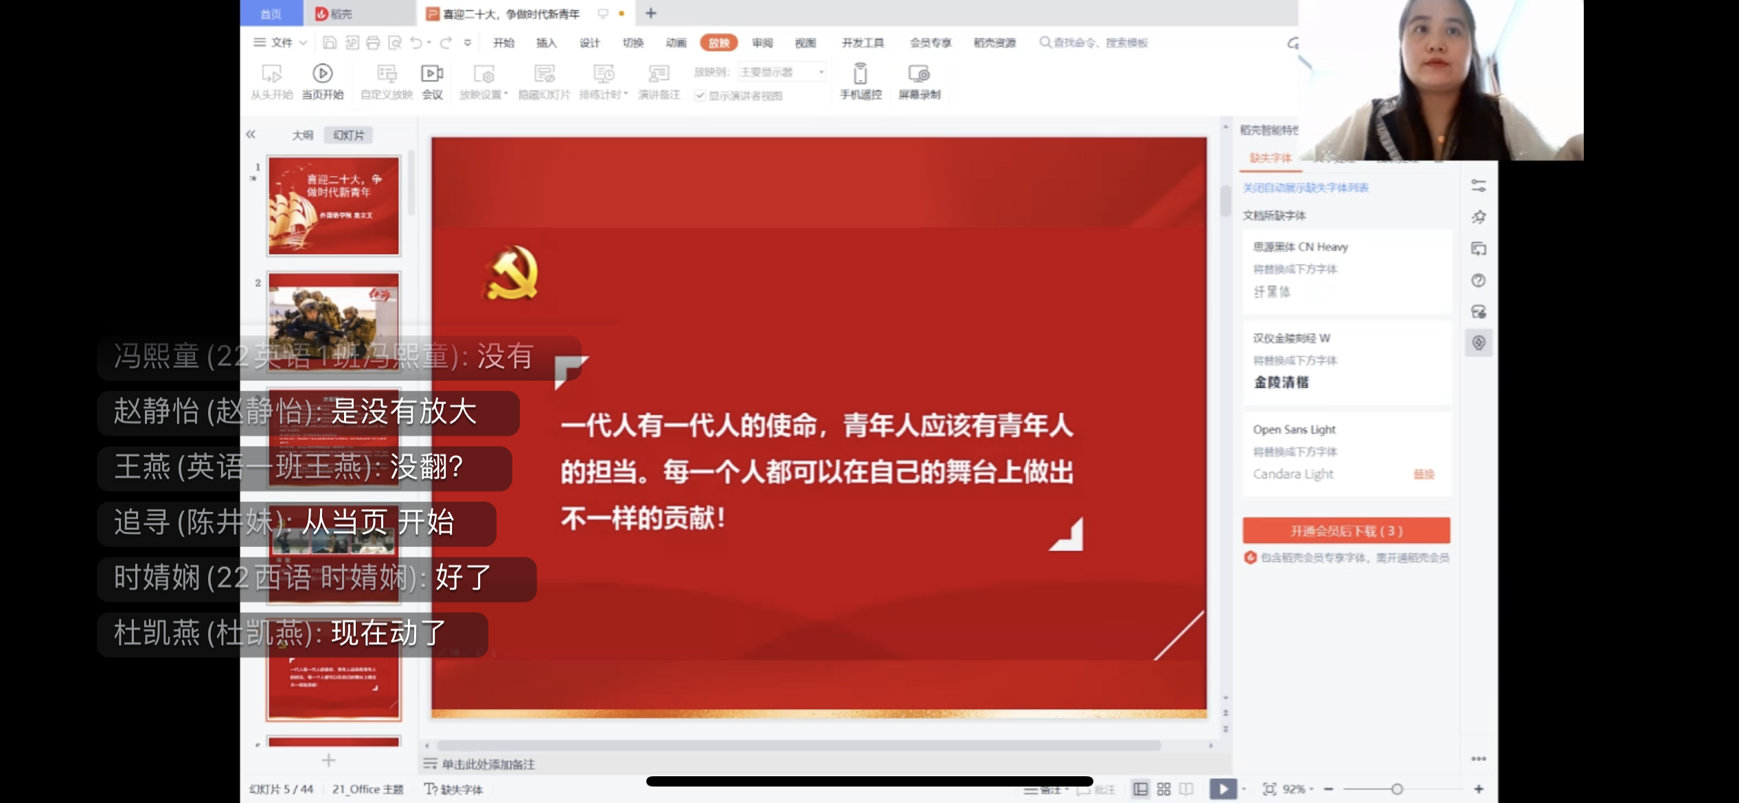
Task: Click the zoom slider handle
Action: 1396,789
